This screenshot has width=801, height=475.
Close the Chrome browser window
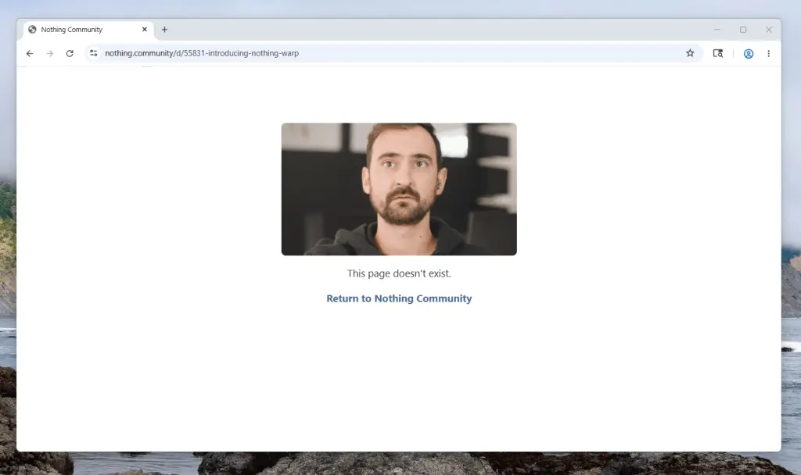coord(769,30)
